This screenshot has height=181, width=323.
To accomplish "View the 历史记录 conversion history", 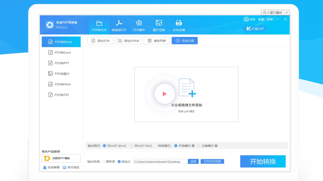I will 184,40.
